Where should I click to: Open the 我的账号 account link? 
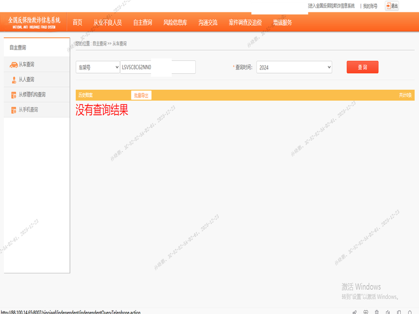pyautogui.click(x=370, y=6)
